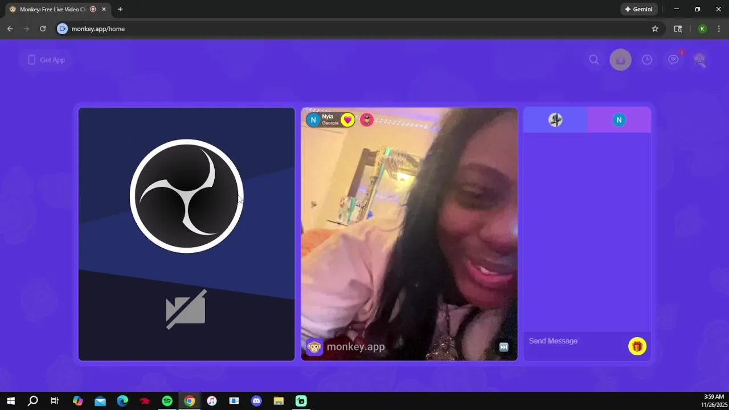729x410 pixels.
Task: Open the search magnifier in Monkey header
Action: tap(594, 60)
